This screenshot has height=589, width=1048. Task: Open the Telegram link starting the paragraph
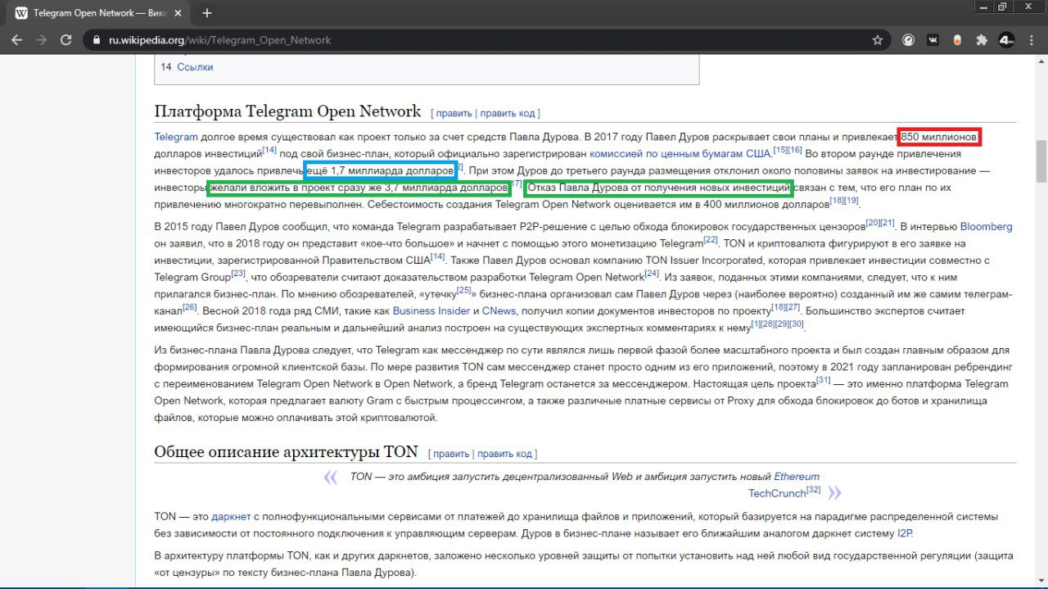[x=176, y=137]
